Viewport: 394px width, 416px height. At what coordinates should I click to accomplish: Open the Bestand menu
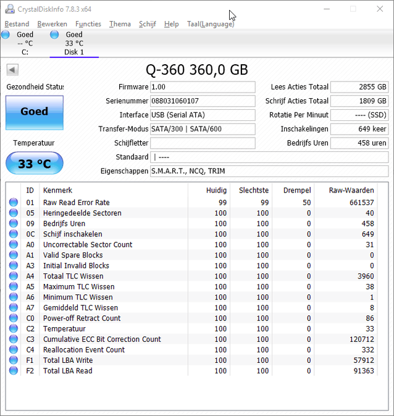pos(17,24)
